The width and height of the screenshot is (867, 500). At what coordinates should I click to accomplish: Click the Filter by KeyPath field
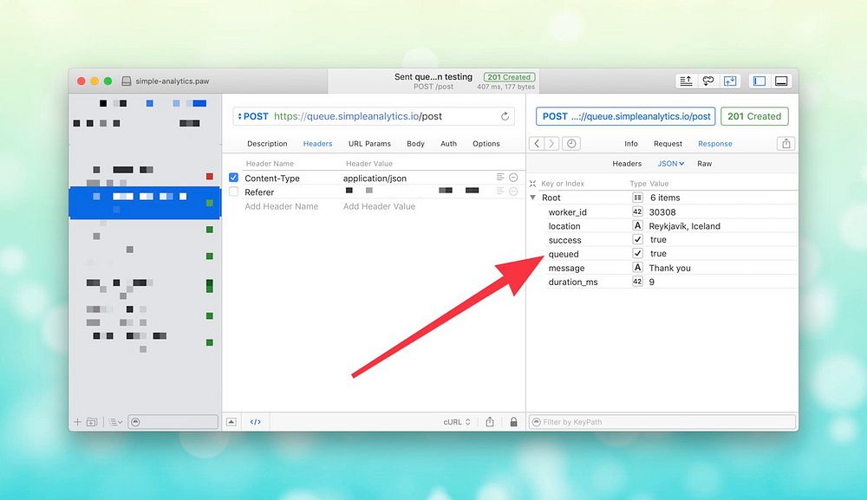point(662,422)
